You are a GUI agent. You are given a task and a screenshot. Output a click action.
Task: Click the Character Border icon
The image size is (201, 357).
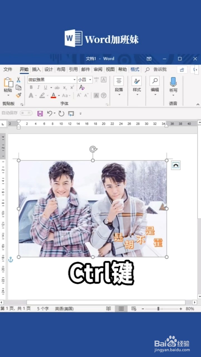(104, 80)
